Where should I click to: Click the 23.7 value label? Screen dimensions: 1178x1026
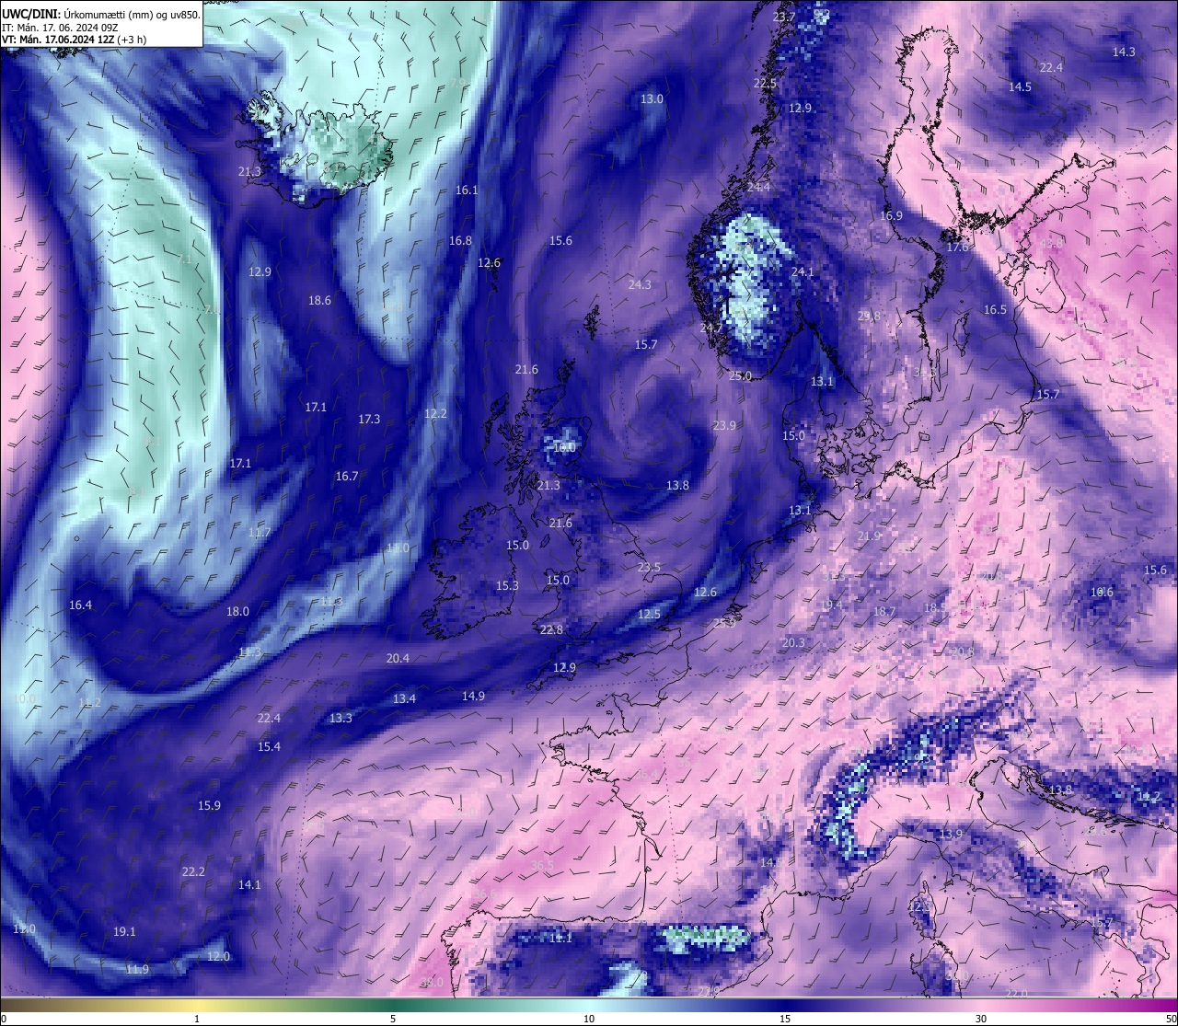pyautogui.click(x=784, y=17)
